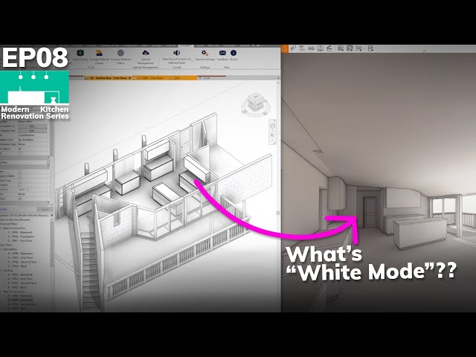Click the binoculars icon in Enscape toolbar
Screen dimensions: 476x357
[x=311, y=48]
